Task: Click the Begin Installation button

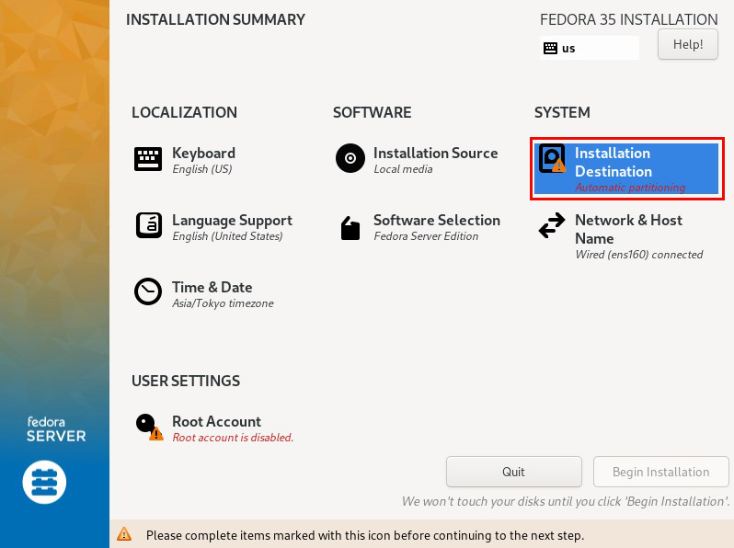Action: coord(661,472)
